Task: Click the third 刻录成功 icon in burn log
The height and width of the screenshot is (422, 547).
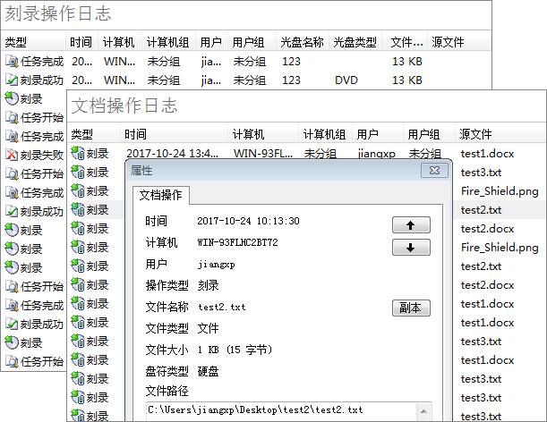Action: [x=12, y=325]
